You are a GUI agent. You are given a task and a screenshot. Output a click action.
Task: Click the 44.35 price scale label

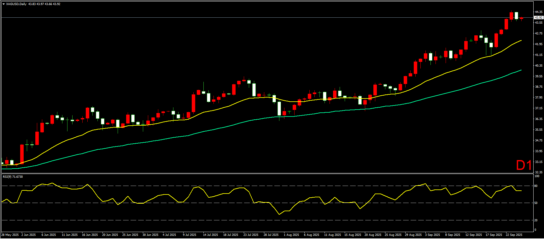539,12
